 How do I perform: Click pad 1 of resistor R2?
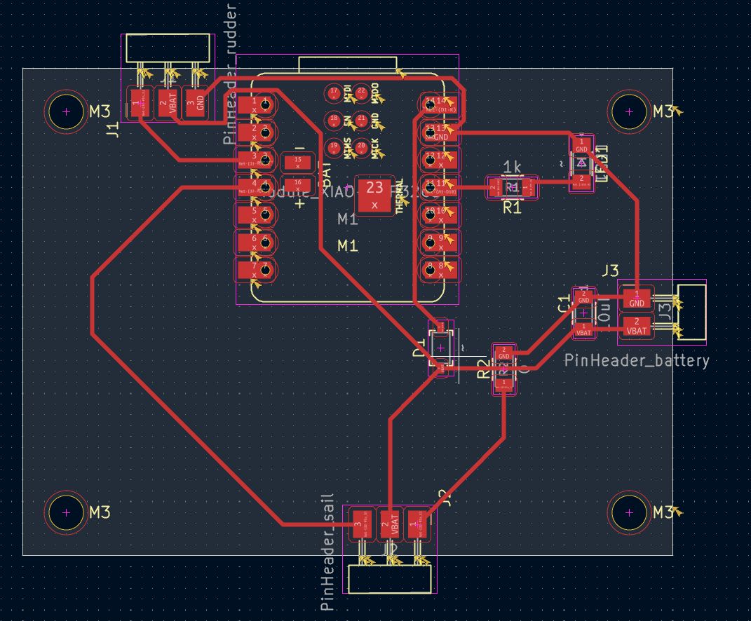pyautogui.click(x=504, y=383)
